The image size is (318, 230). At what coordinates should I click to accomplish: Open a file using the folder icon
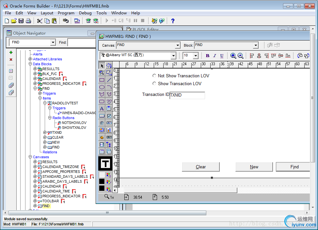(x=14, y=21)
